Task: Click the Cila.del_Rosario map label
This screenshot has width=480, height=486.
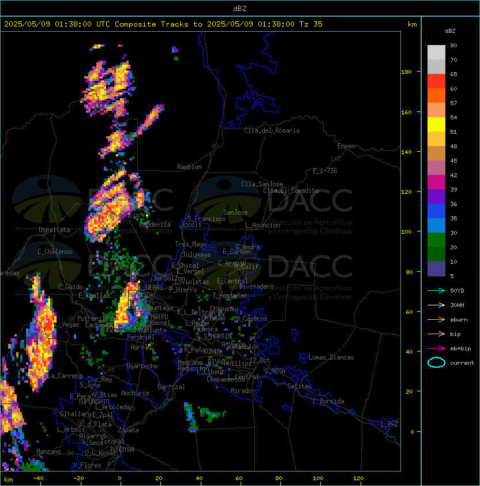Action: point(272,130)
